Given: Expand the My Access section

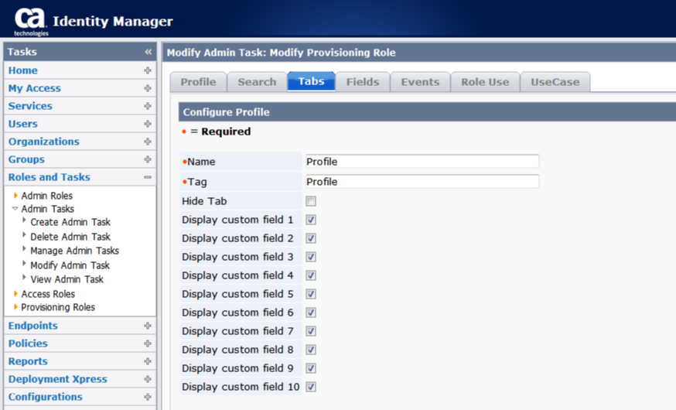Looking at the screenshot, I should point(148,88).
